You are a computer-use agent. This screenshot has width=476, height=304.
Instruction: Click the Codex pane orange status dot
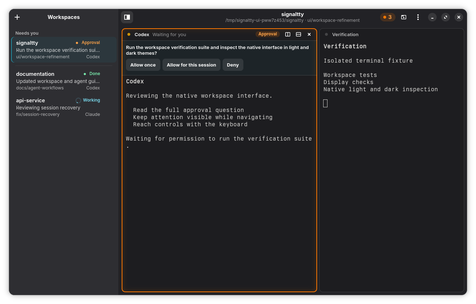point(129,34)
